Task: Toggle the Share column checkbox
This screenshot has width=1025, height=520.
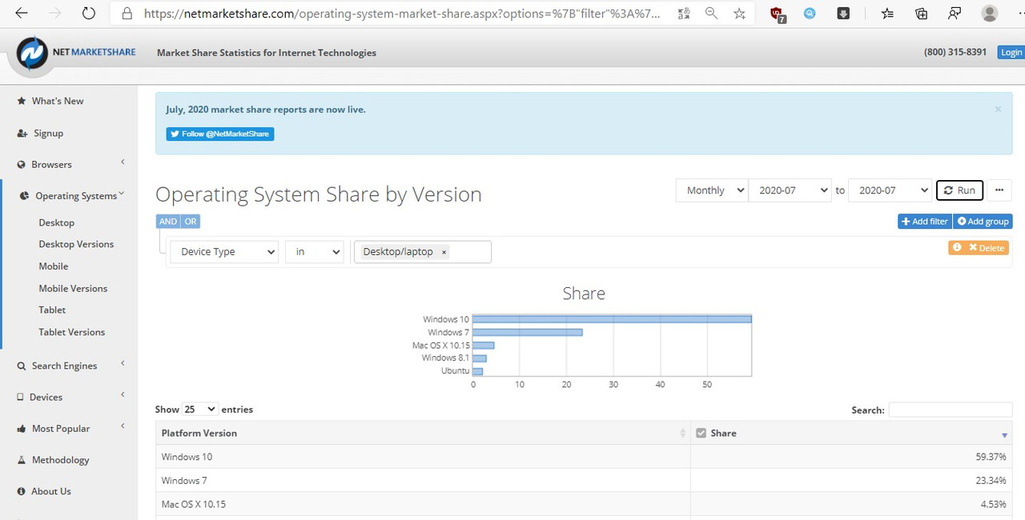Action: click(701, 433)
